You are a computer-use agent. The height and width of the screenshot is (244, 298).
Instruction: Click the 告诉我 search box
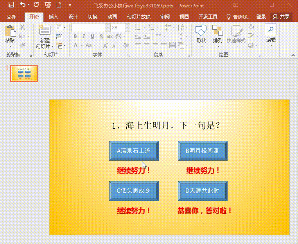pyautogui.click(x=239, y=17)
